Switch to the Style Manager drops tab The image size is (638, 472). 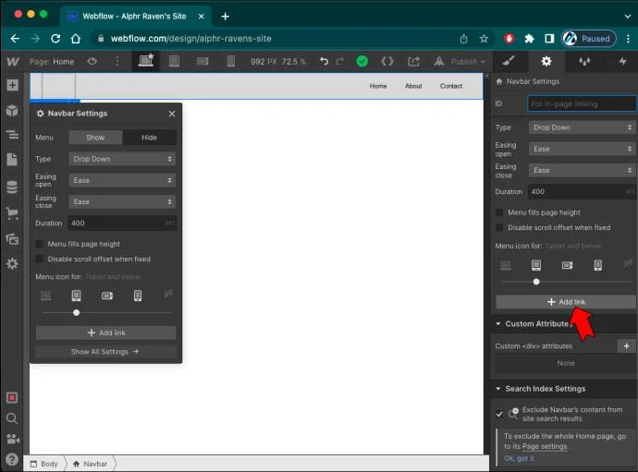(584, 61)
